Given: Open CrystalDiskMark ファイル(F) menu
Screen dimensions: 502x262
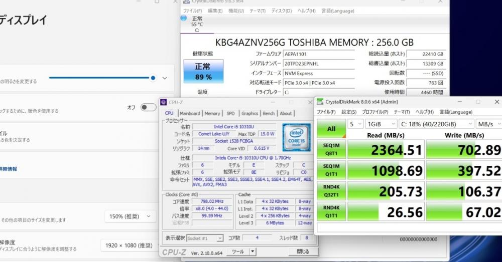Looking at the screenshot, I should click(326, 112).
